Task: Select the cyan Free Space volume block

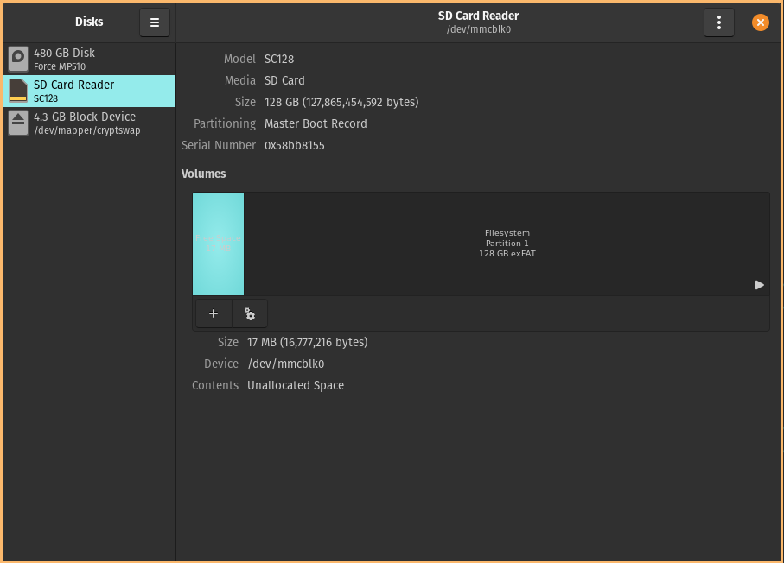Action: coord(218,244)
